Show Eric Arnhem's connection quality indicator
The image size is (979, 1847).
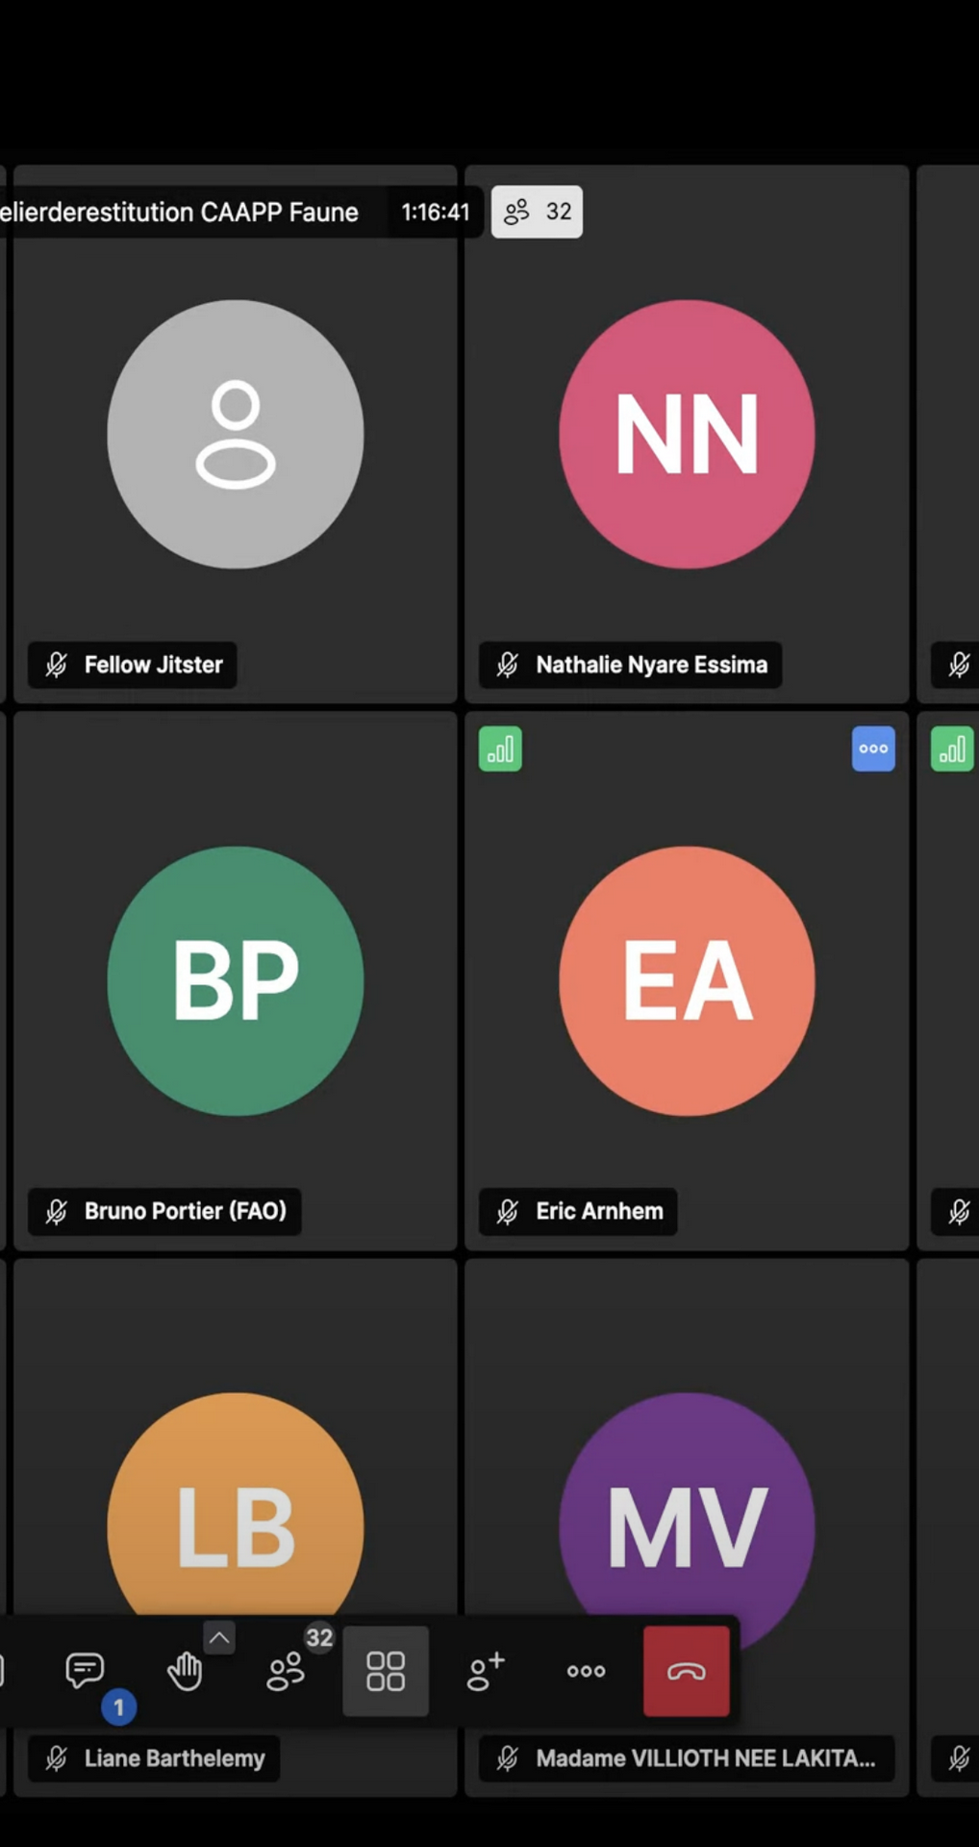click(x=500, y=748)
